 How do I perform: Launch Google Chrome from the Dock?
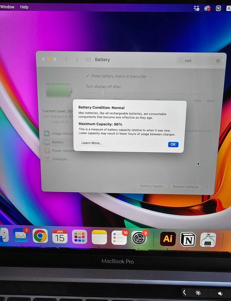tap(40, 236)
